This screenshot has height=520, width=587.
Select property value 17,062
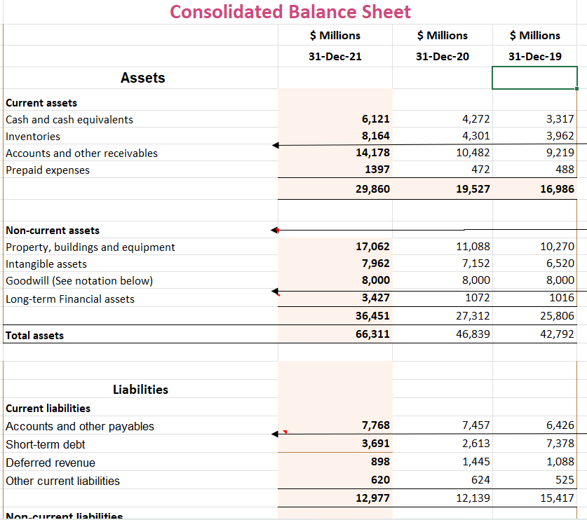point(372,247)
